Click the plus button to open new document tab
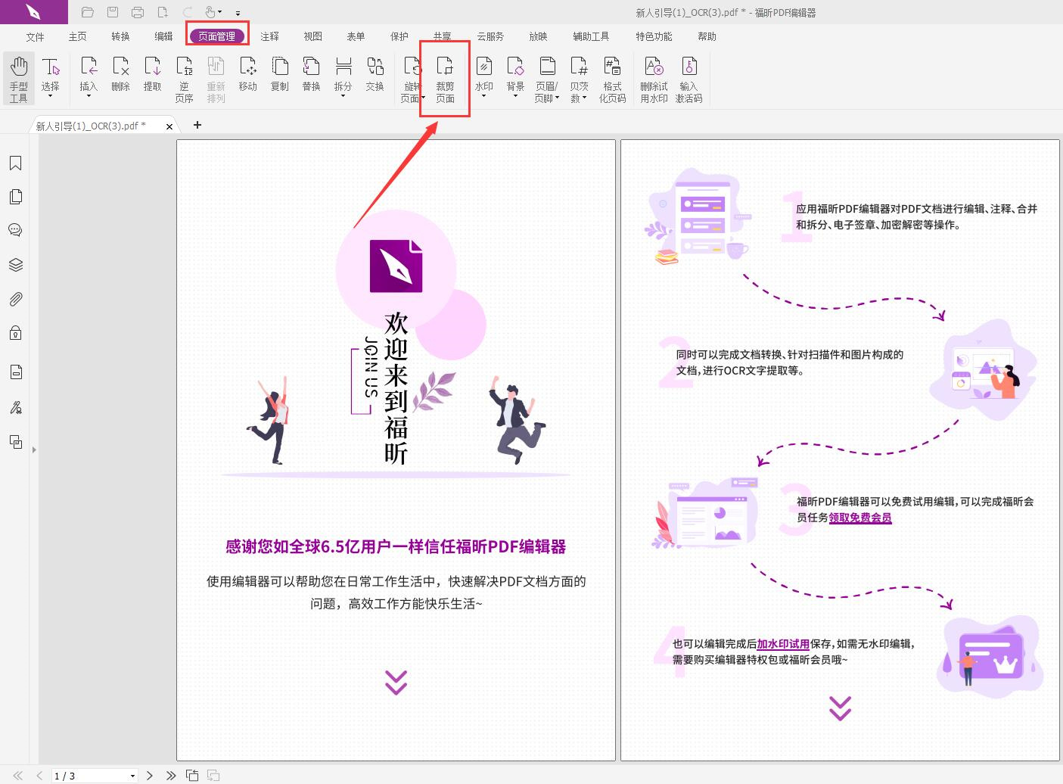This screenshot has width=1063, height=784. tap(197, 125)
